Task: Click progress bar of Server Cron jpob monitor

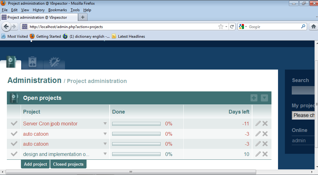Action: pyautogui.click(x=136, y=124)
